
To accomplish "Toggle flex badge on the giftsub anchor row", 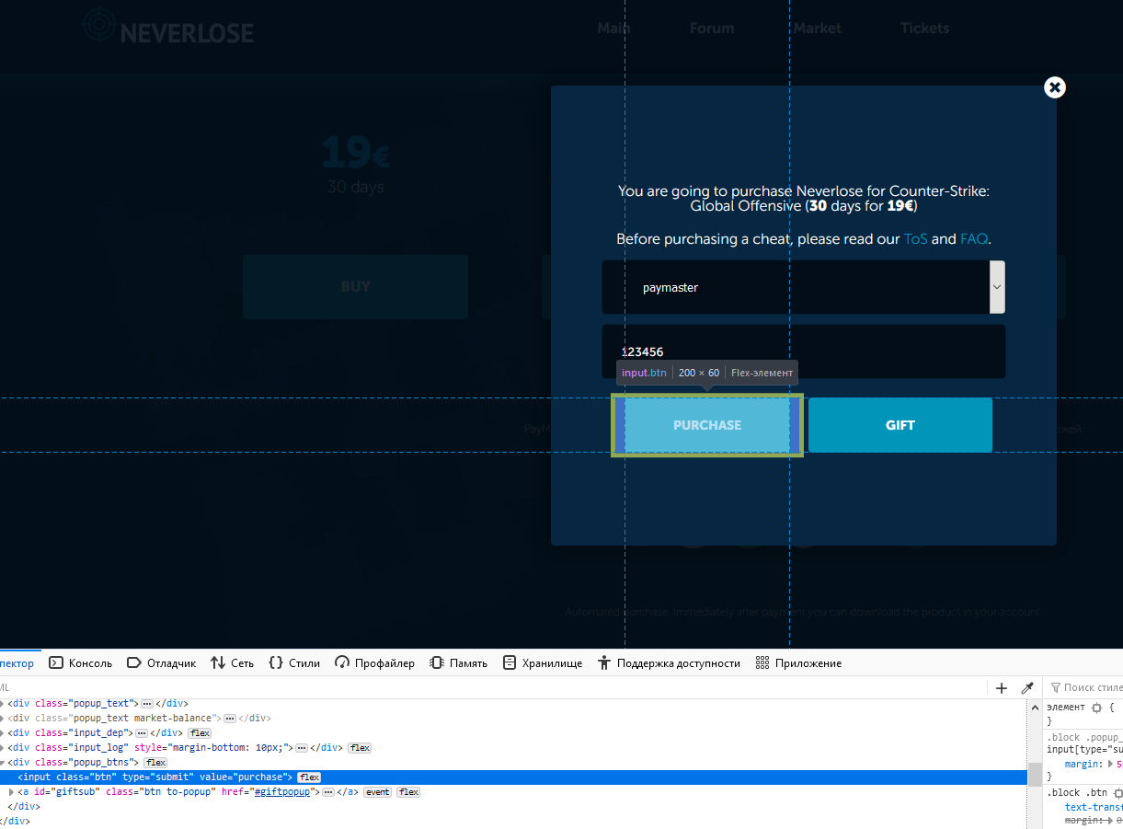I will click(408, 792).
